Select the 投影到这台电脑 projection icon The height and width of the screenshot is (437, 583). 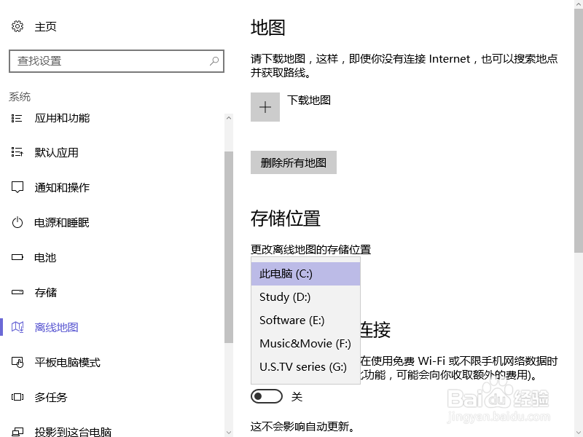[17, 431]
